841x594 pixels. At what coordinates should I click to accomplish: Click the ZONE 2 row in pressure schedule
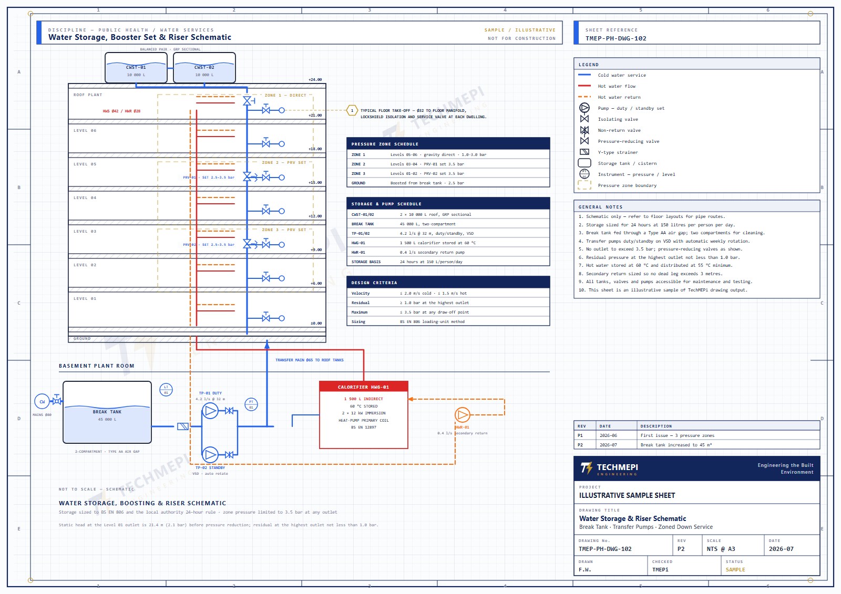448,164
